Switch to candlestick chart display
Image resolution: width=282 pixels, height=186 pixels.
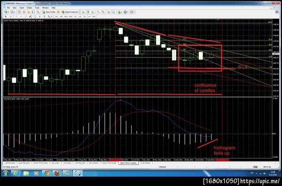[x=88, y=12]
